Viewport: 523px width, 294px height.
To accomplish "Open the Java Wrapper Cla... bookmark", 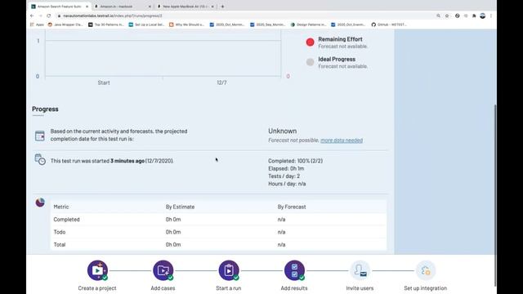I will click(x=65, y=24).
